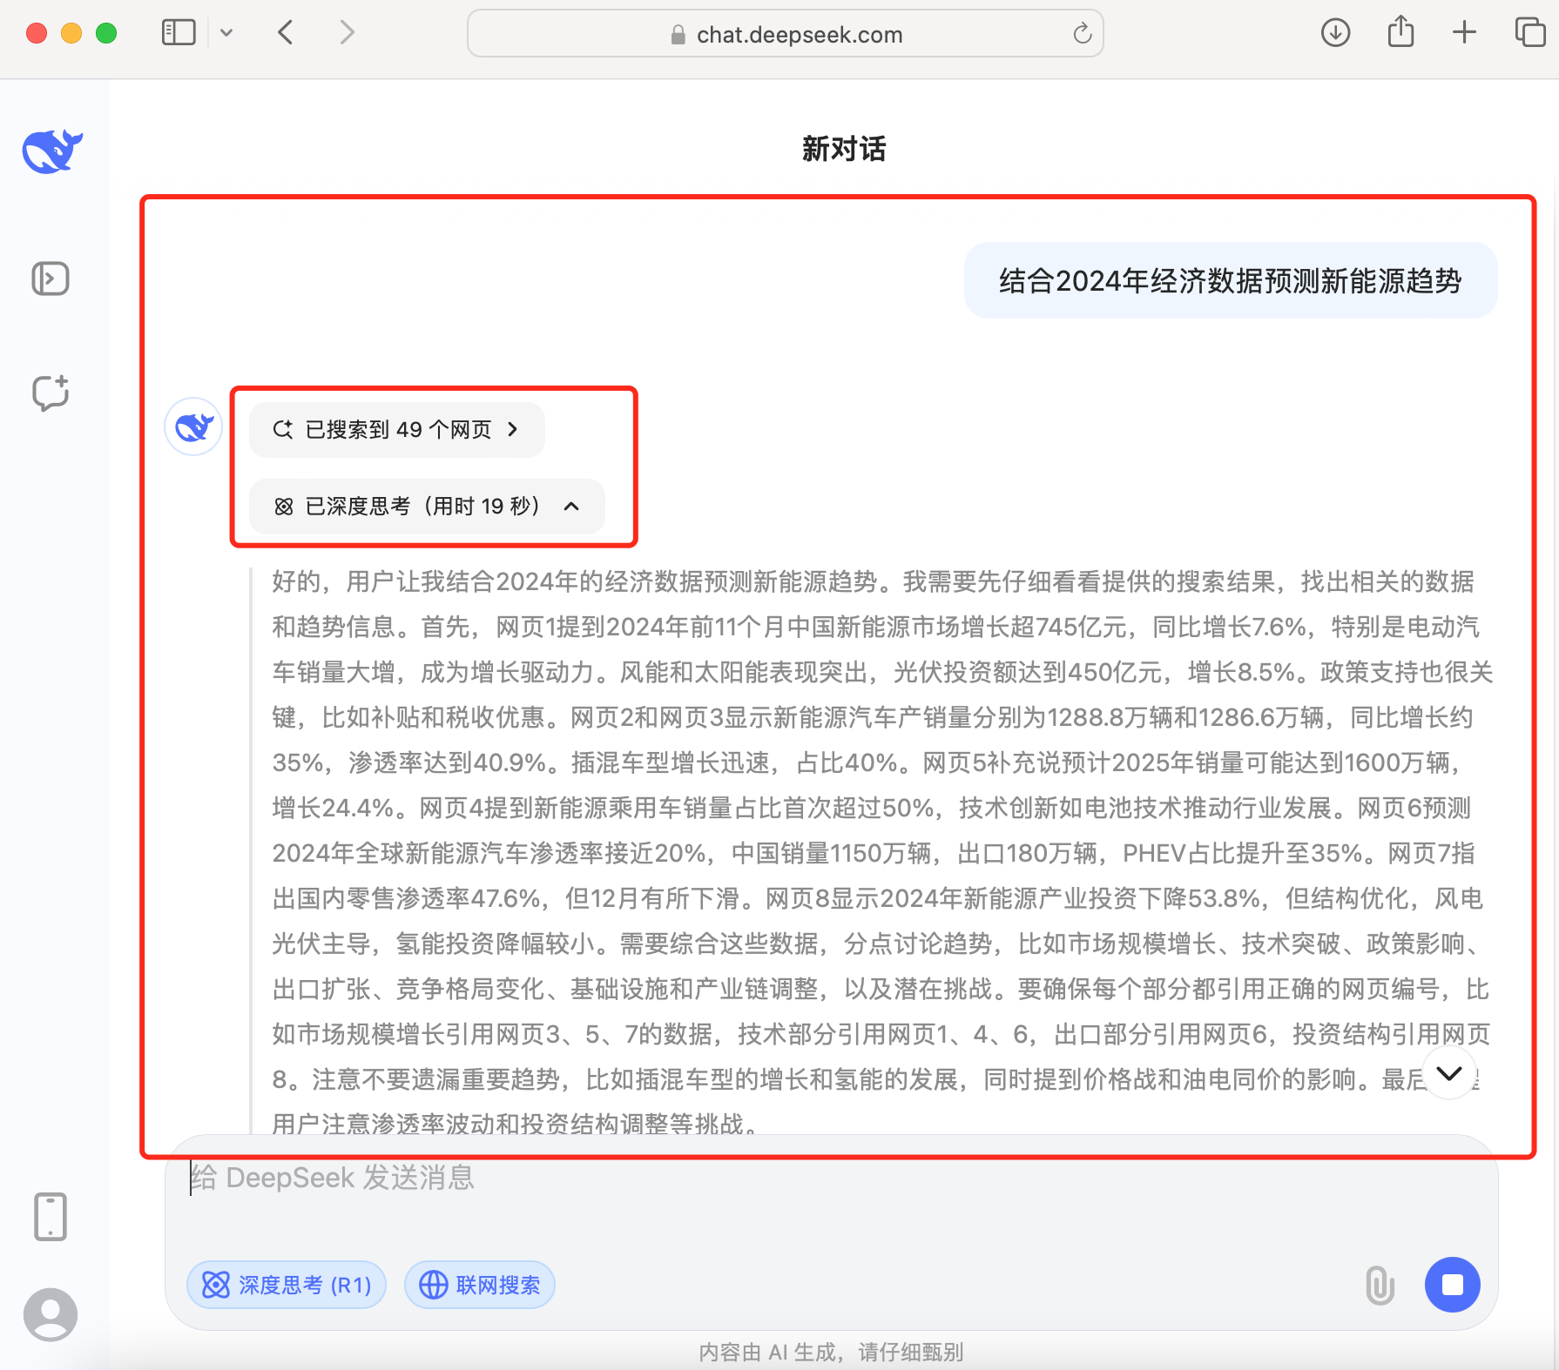The width and height of the screenshot is (1559, 1370).
Task: Click the attachment paperclip icon
Action: point(1380,1285)
